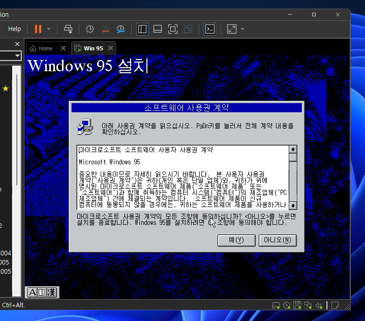This screenshot has width=365, height=321.
Task: Revert VM to the previous snapshot
Action: 105,29
